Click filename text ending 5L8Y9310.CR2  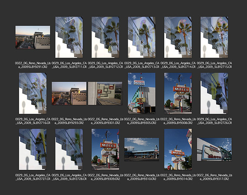click(142, 177)
